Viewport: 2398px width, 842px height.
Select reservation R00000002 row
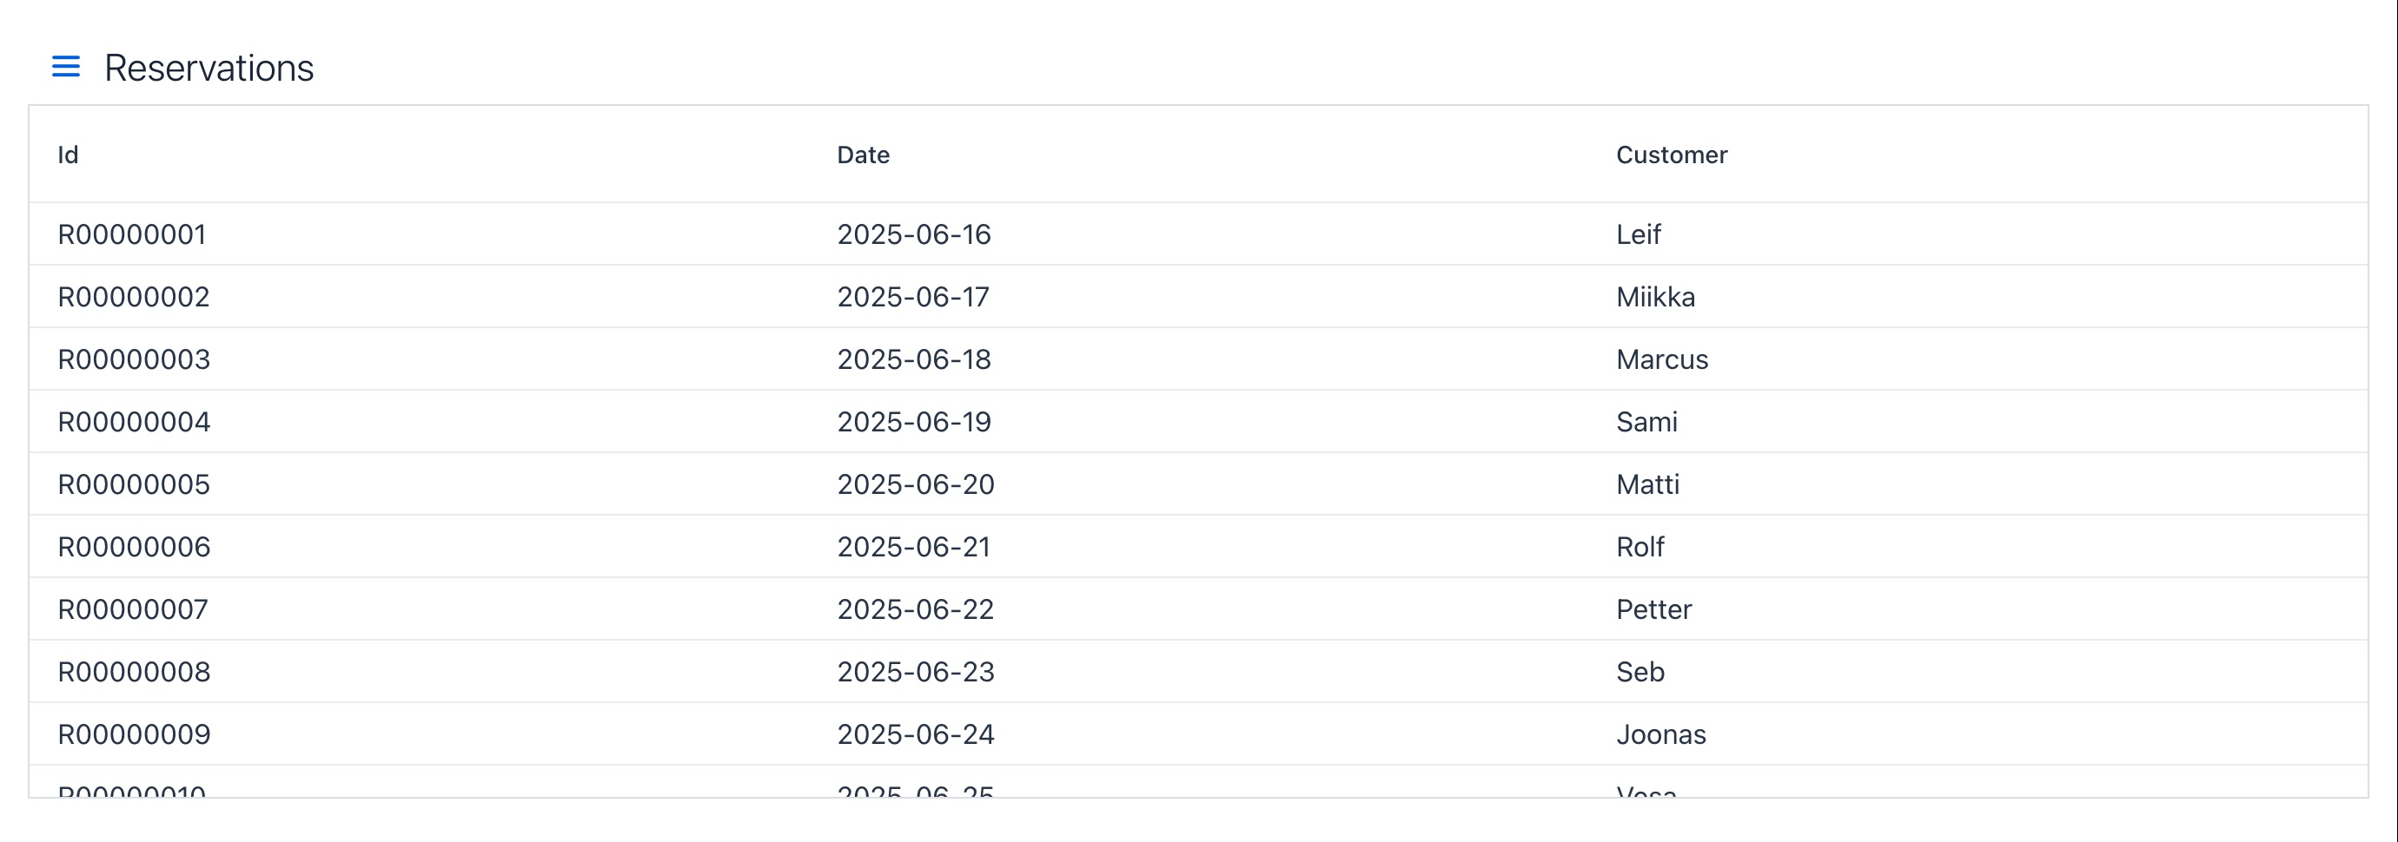tap(1198, 297)
